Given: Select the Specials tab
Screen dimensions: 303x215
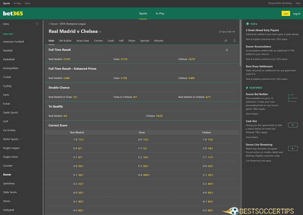Looking at the screenshot, I should coord(145,41).
